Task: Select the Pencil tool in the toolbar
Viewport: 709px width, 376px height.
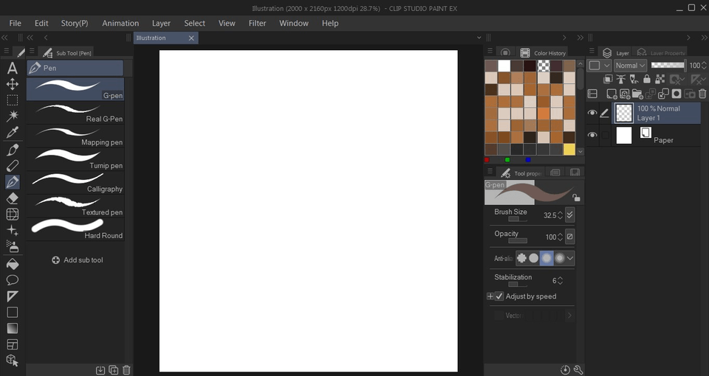Action: click(x=13, y=166)
